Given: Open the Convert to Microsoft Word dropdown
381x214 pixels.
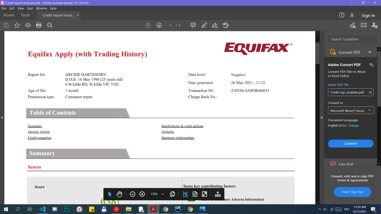Looking at the screenshot, I should click(x=351, y=111).
